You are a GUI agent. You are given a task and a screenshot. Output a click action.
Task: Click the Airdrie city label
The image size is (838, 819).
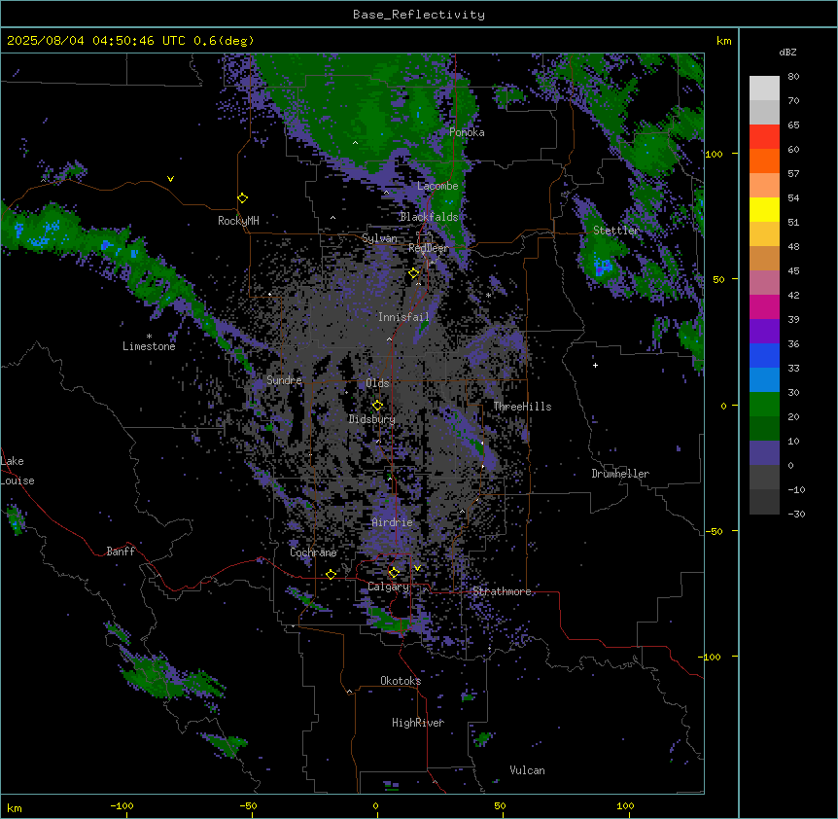click(393, 522)
